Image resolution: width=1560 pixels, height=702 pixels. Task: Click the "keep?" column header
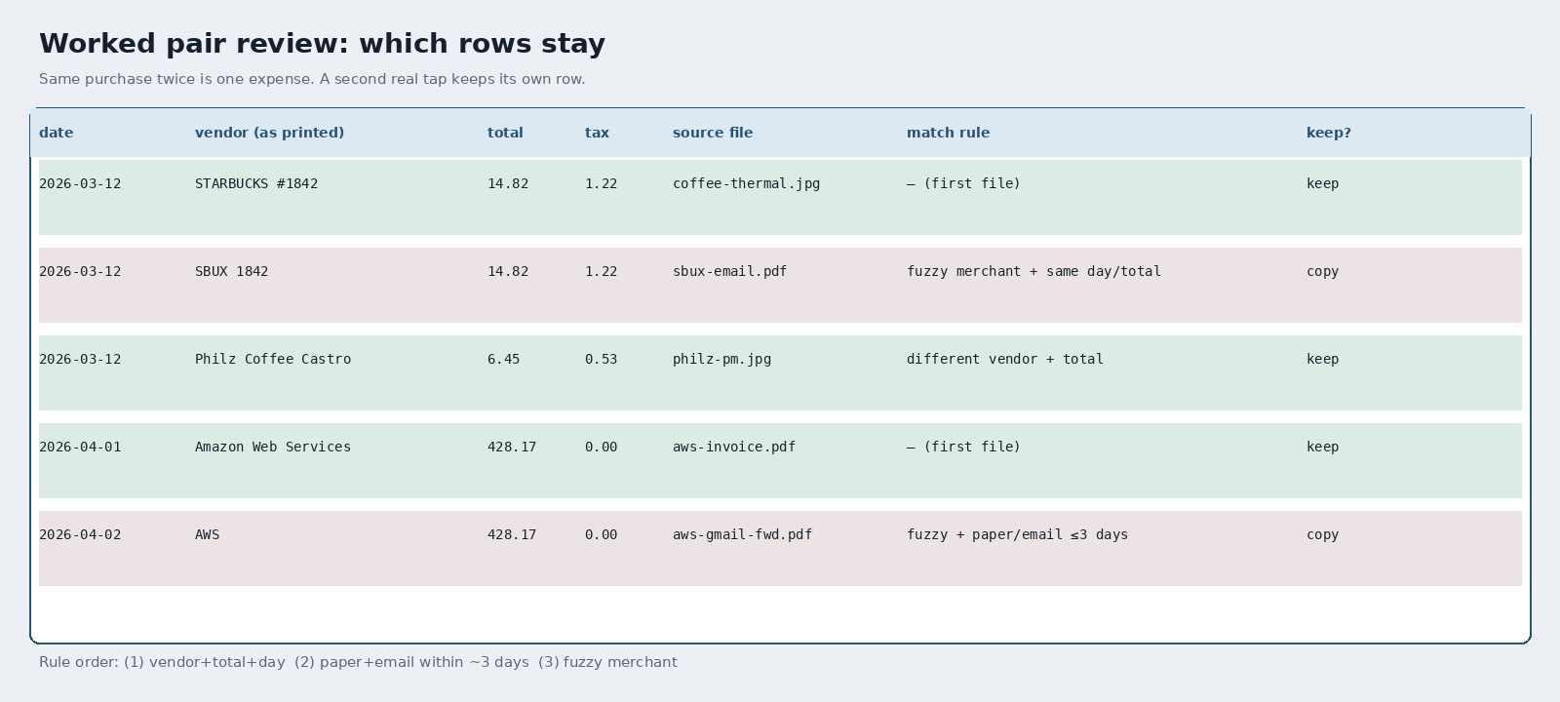click(1329, 133)
